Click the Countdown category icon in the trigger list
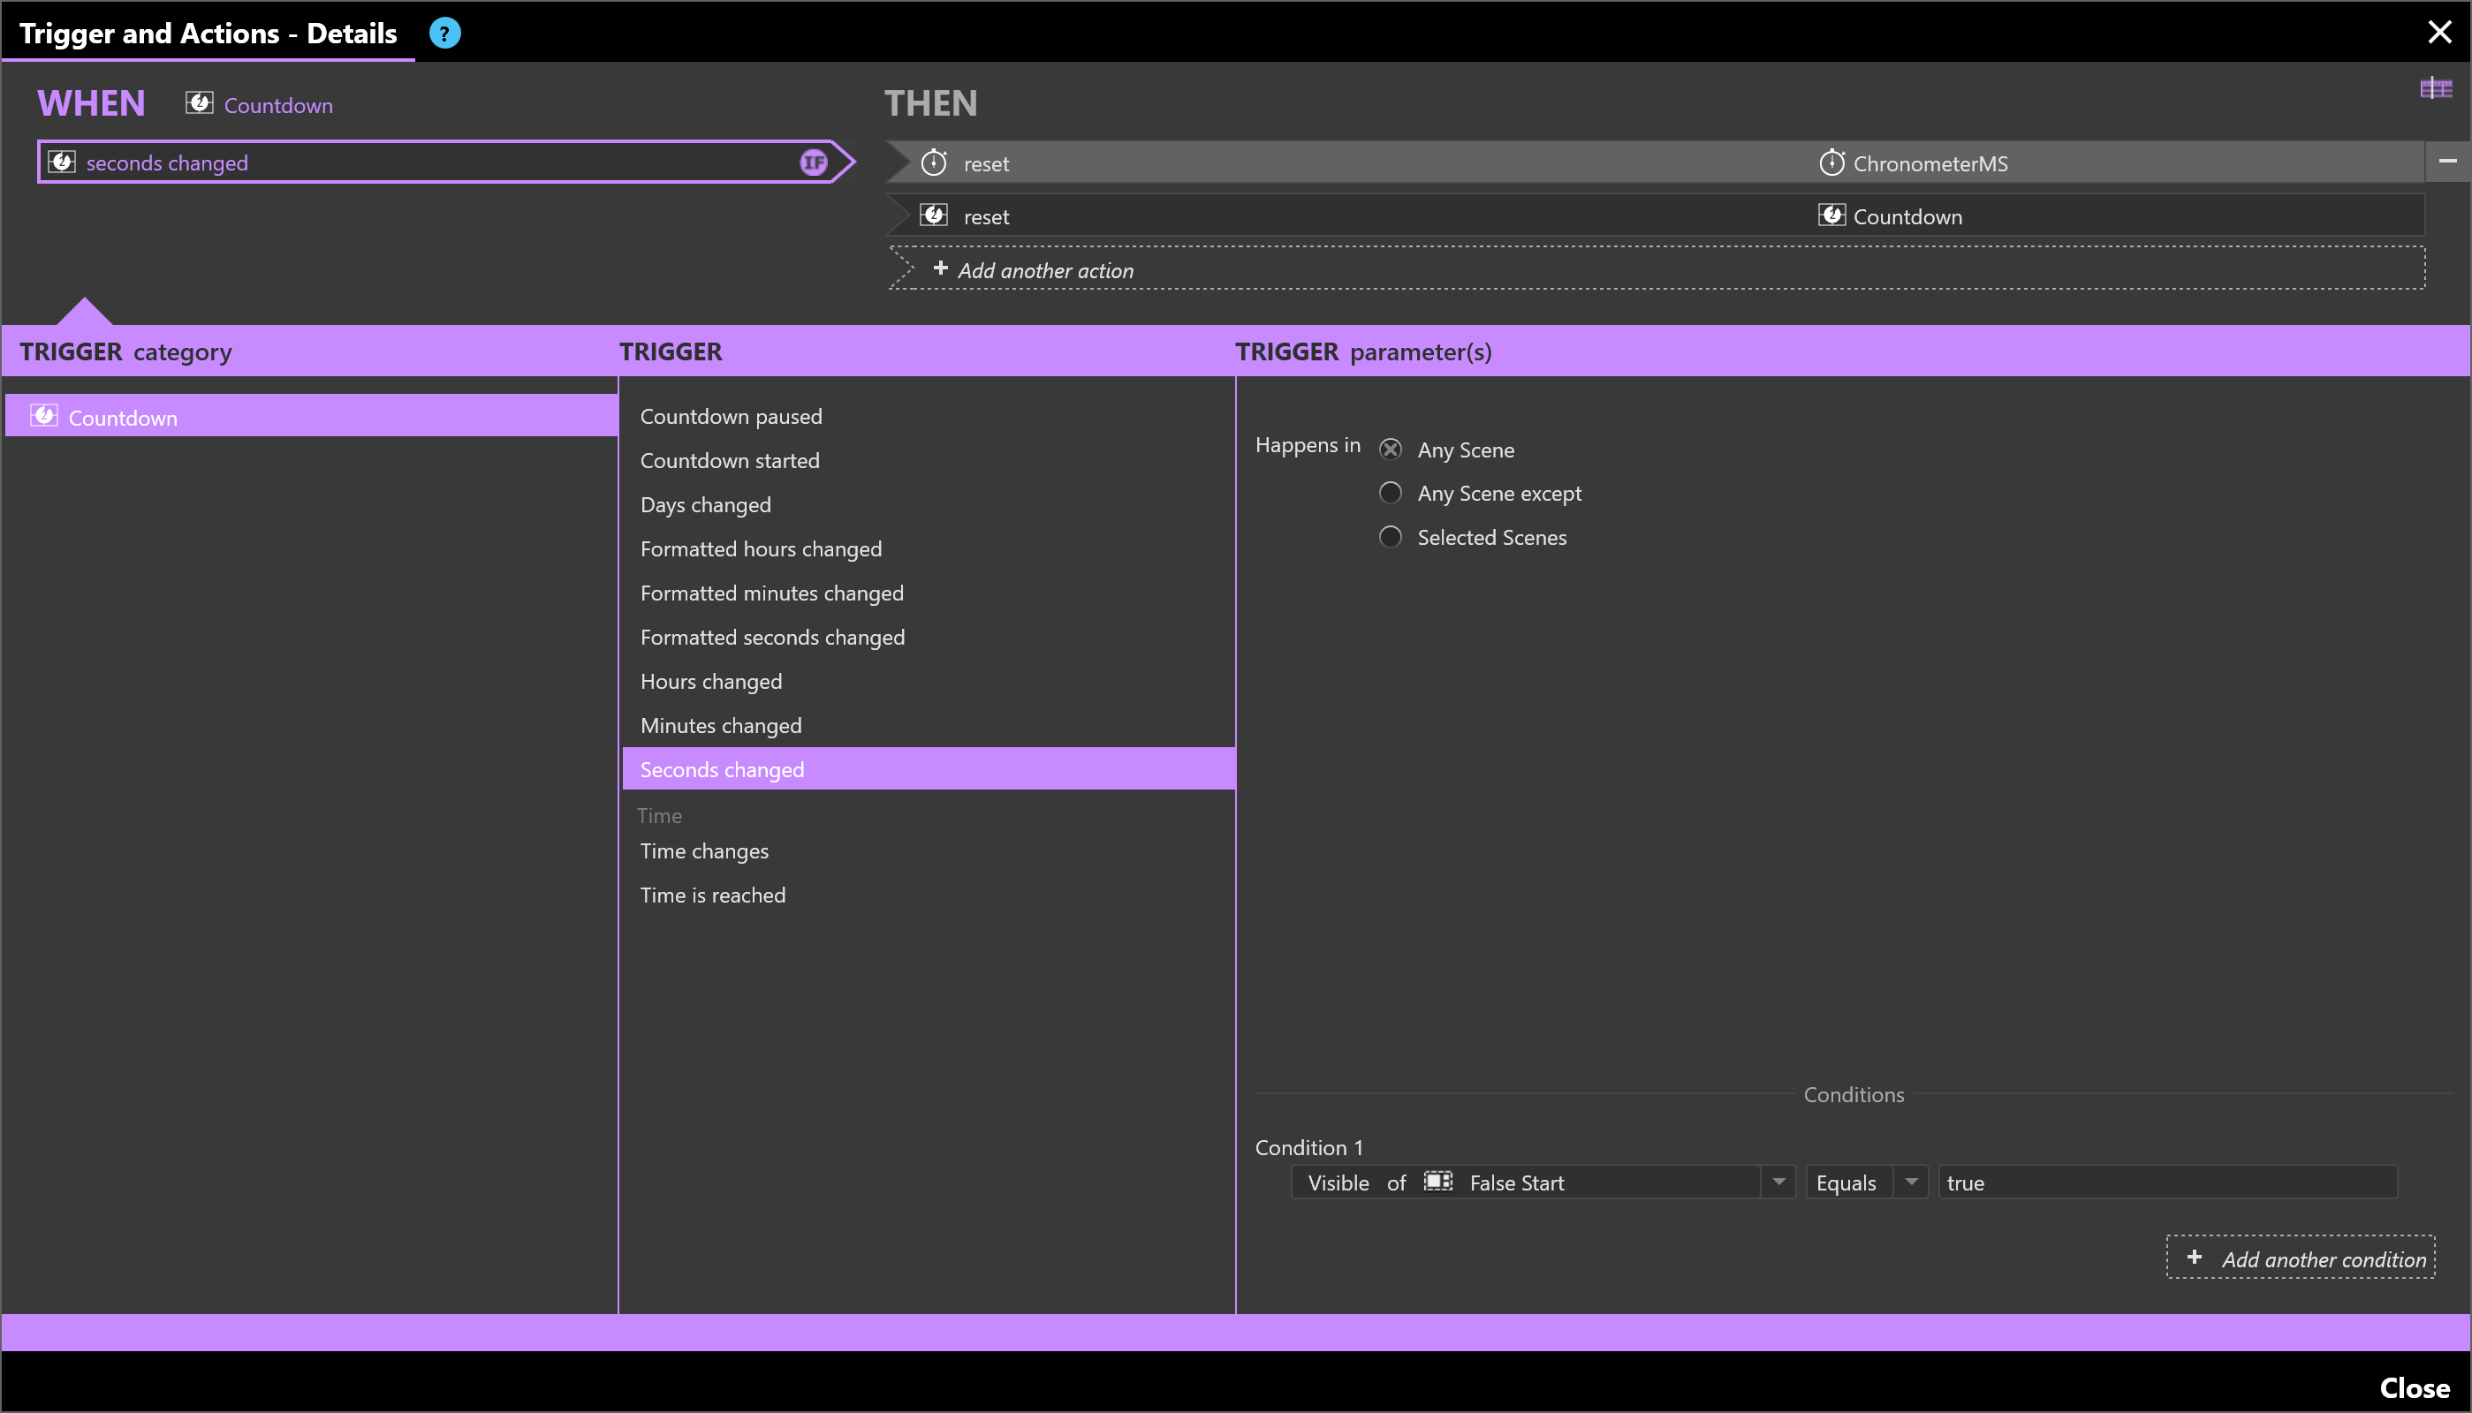Screen dimensions: 2472x1413 [43, 416]
